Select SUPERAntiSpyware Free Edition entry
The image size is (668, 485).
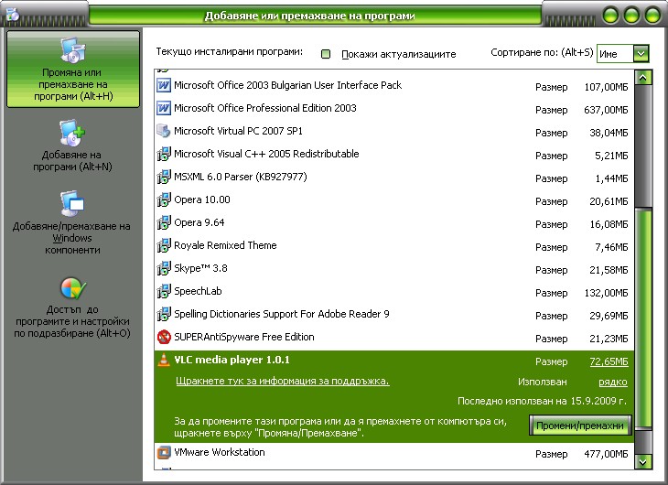394,338
